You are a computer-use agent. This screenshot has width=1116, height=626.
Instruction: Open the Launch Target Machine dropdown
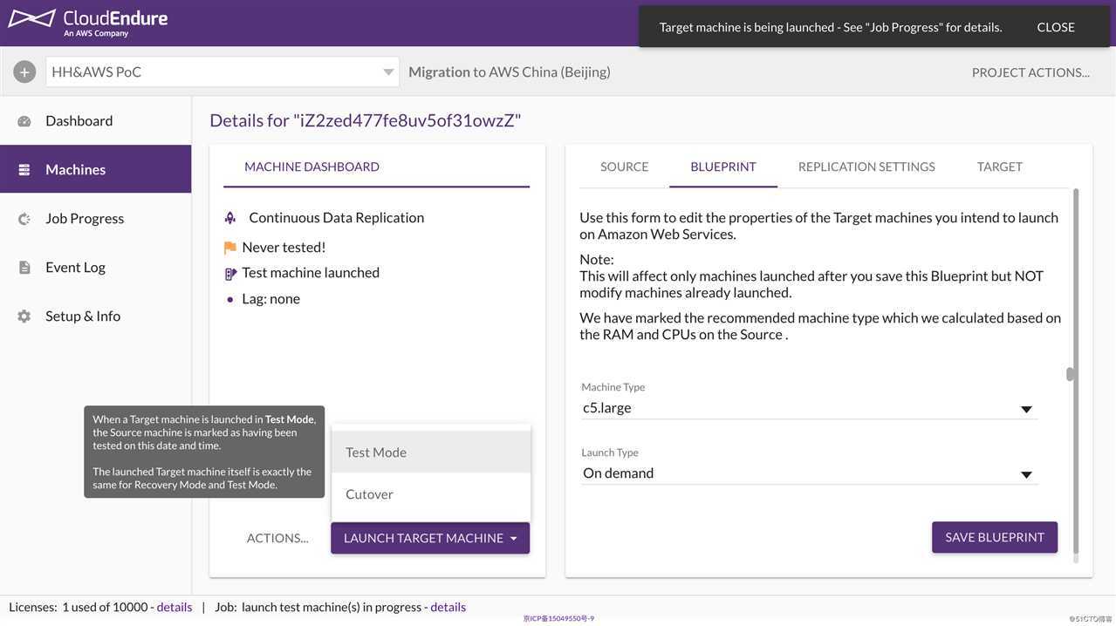click(430, 538)
